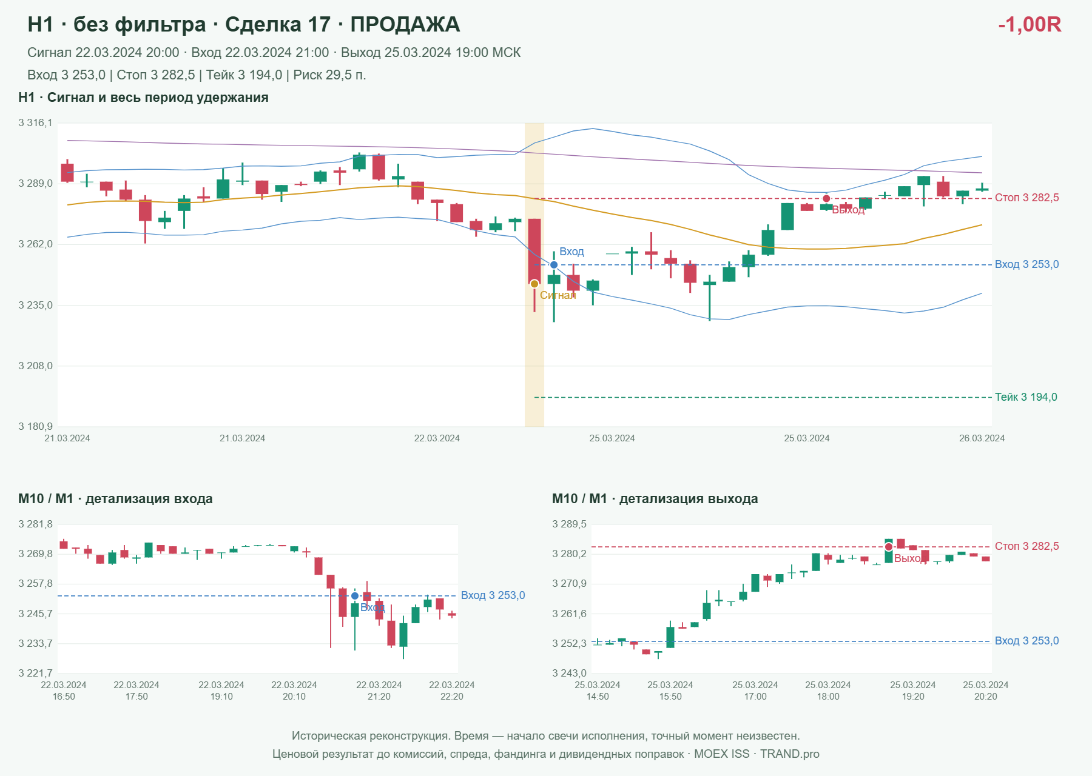Click the 3 221,7 label on entry-detail axis

pos(35,673)
